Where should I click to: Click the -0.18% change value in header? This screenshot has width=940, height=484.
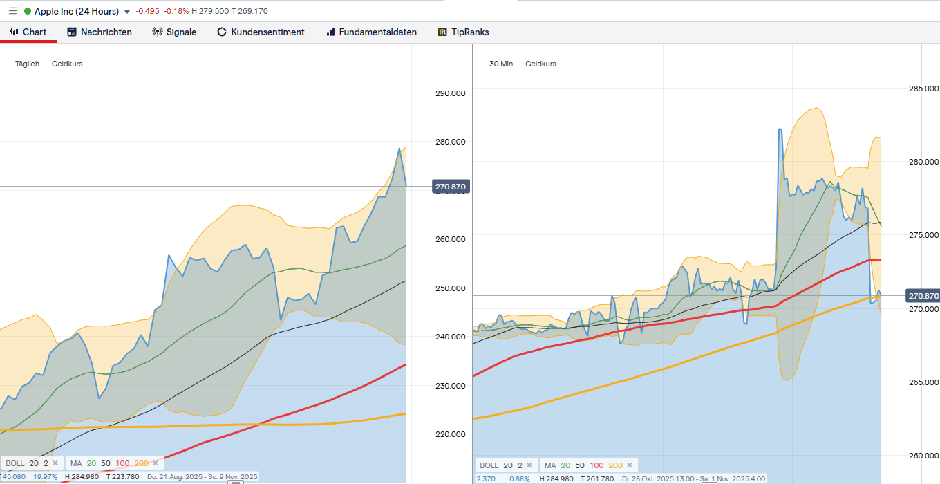[x=176, y=11]
